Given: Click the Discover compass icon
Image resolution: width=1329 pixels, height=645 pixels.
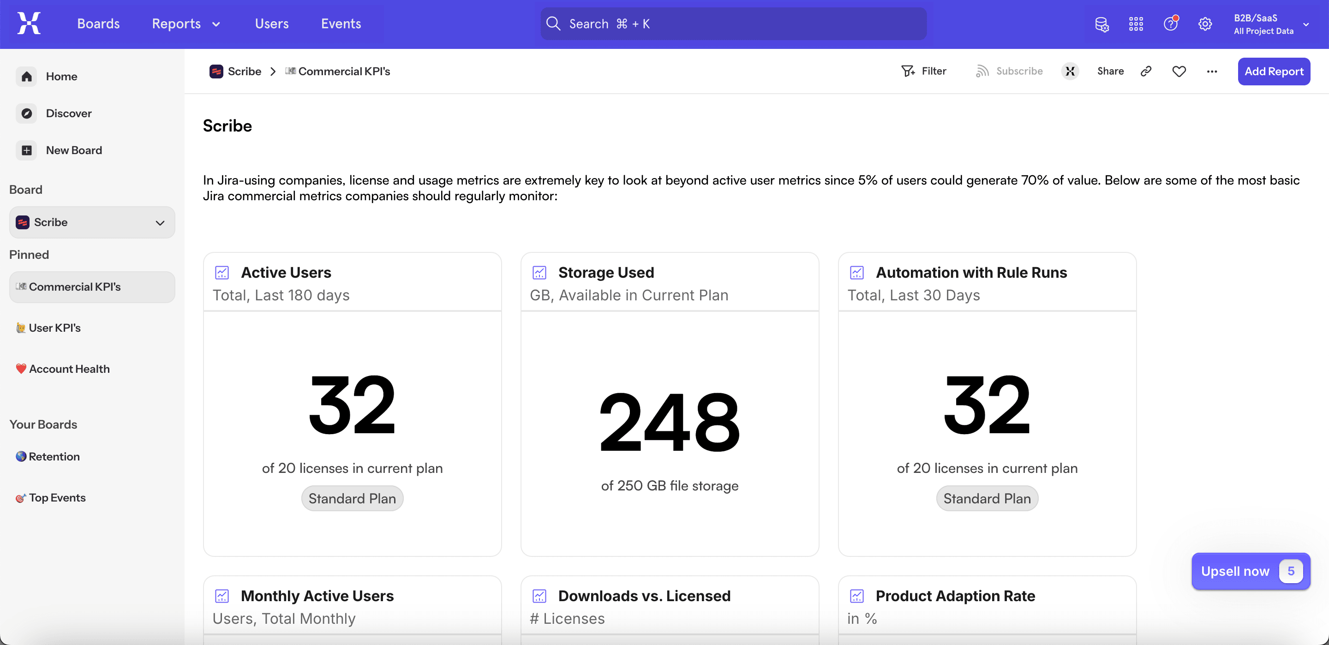Looking at the screenshot, I should coord(26,113).
